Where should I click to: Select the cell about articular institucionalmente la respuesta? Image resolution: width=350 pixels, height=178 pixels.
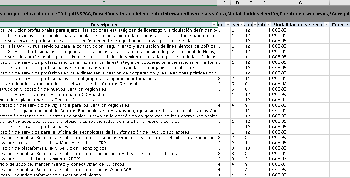coord(108,36)
